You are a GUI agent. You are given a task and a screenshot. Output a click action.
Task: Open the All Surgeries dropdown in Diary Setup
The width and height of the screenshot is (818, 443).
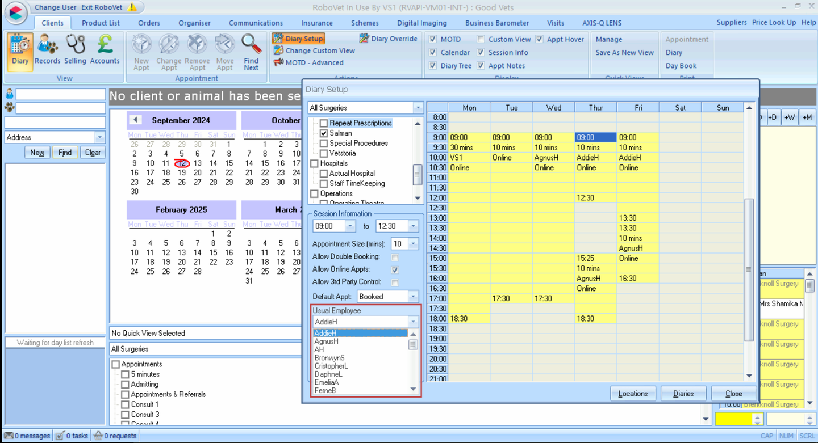(x=418, y=107)
